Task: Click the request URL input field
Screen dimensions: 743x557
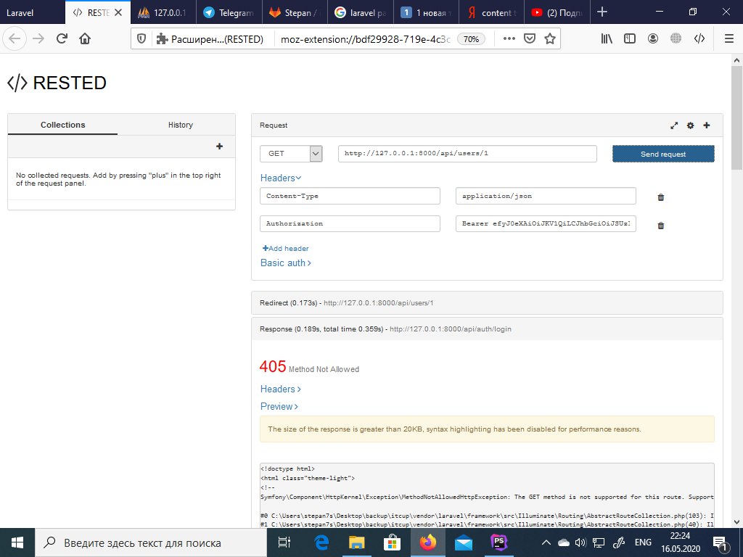Action: click(467, 154)
